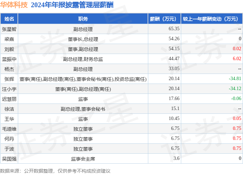
Task: Select salary value 17.66
Action: (x=174, y=98)
